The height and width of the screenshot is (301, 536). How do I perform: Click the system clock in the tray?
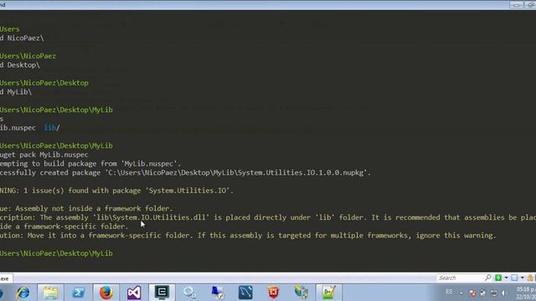(526, 293)
